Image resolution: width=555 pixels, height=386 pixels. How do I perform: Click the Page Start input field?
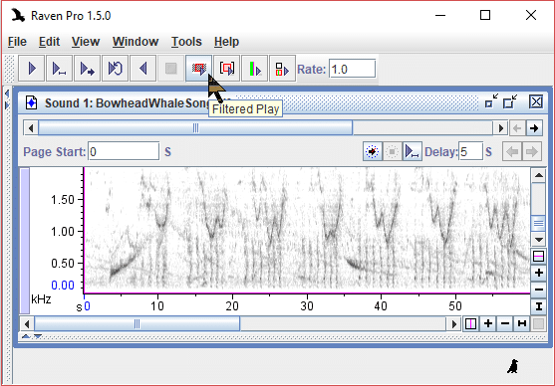[x=124, y=151]
